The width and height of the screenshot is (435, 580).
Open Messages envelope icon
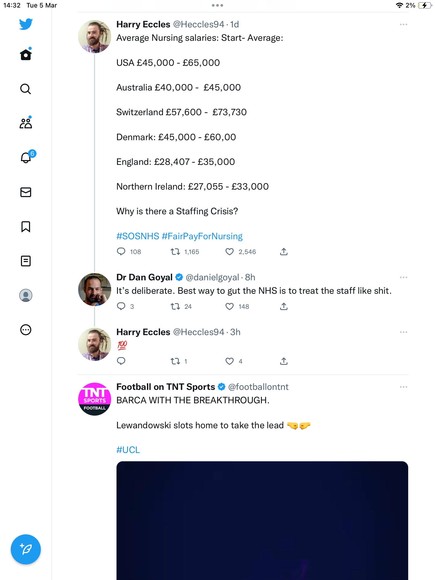[x=26, y=192]
